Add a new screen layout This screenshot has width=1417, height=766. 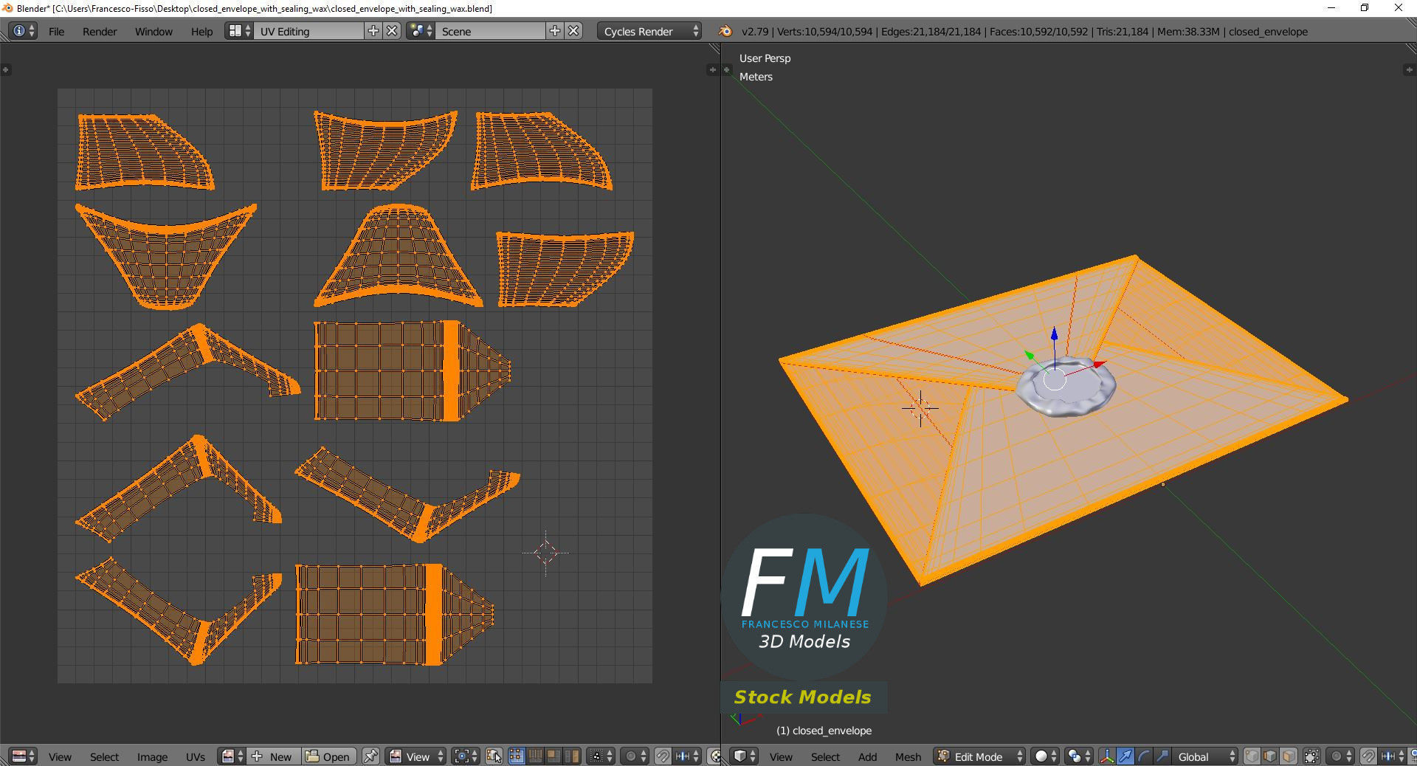373,31
